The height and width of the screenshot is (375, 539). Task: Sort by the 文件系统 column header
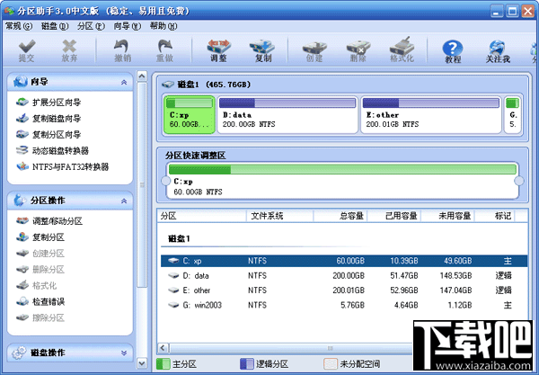click(279, 216)
